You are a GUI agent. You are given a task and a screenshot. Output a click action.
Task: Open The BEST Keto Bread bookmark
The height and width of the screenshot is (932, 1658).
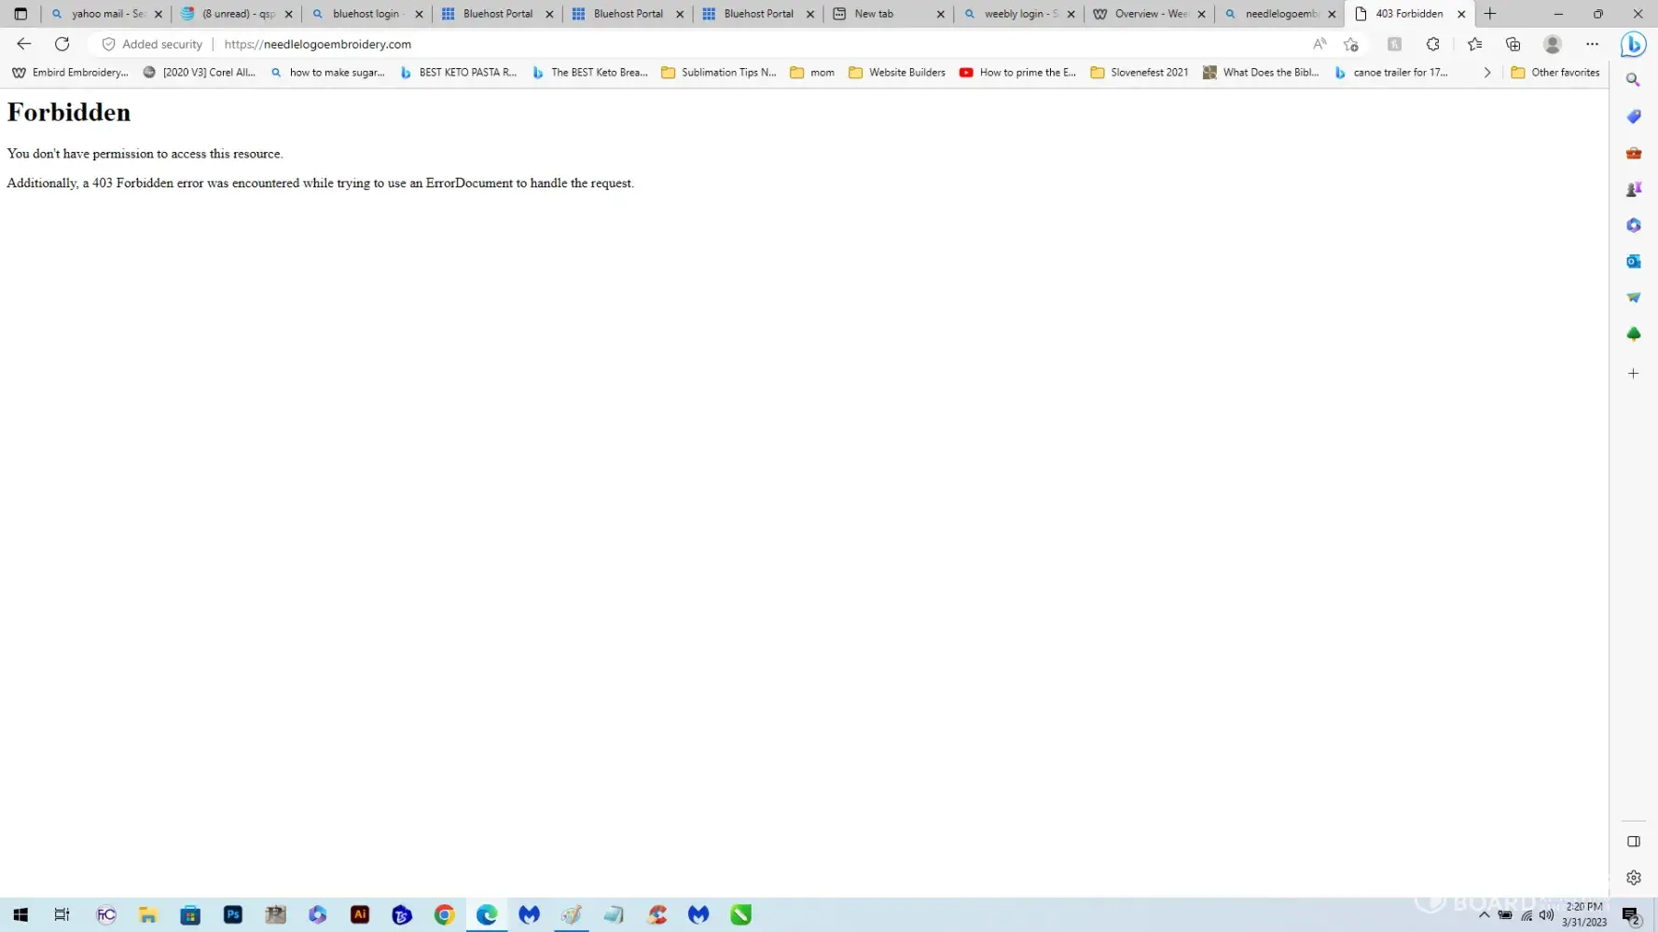coord(589,73)
